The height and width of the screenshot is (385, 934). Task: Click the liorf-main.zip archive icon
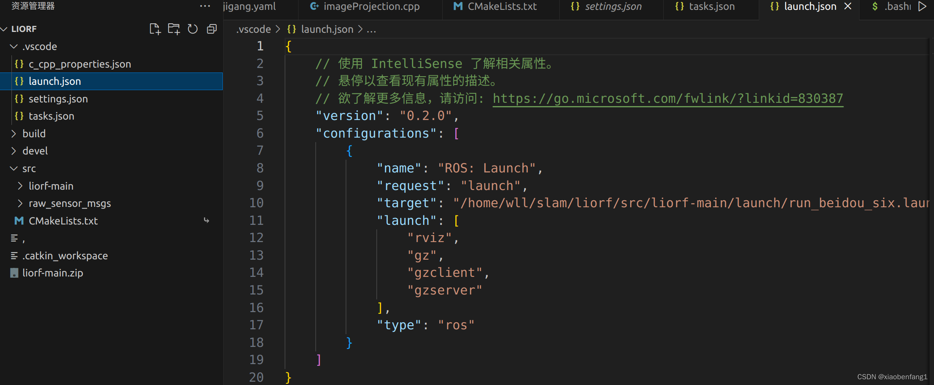click(x=14, y=273)
